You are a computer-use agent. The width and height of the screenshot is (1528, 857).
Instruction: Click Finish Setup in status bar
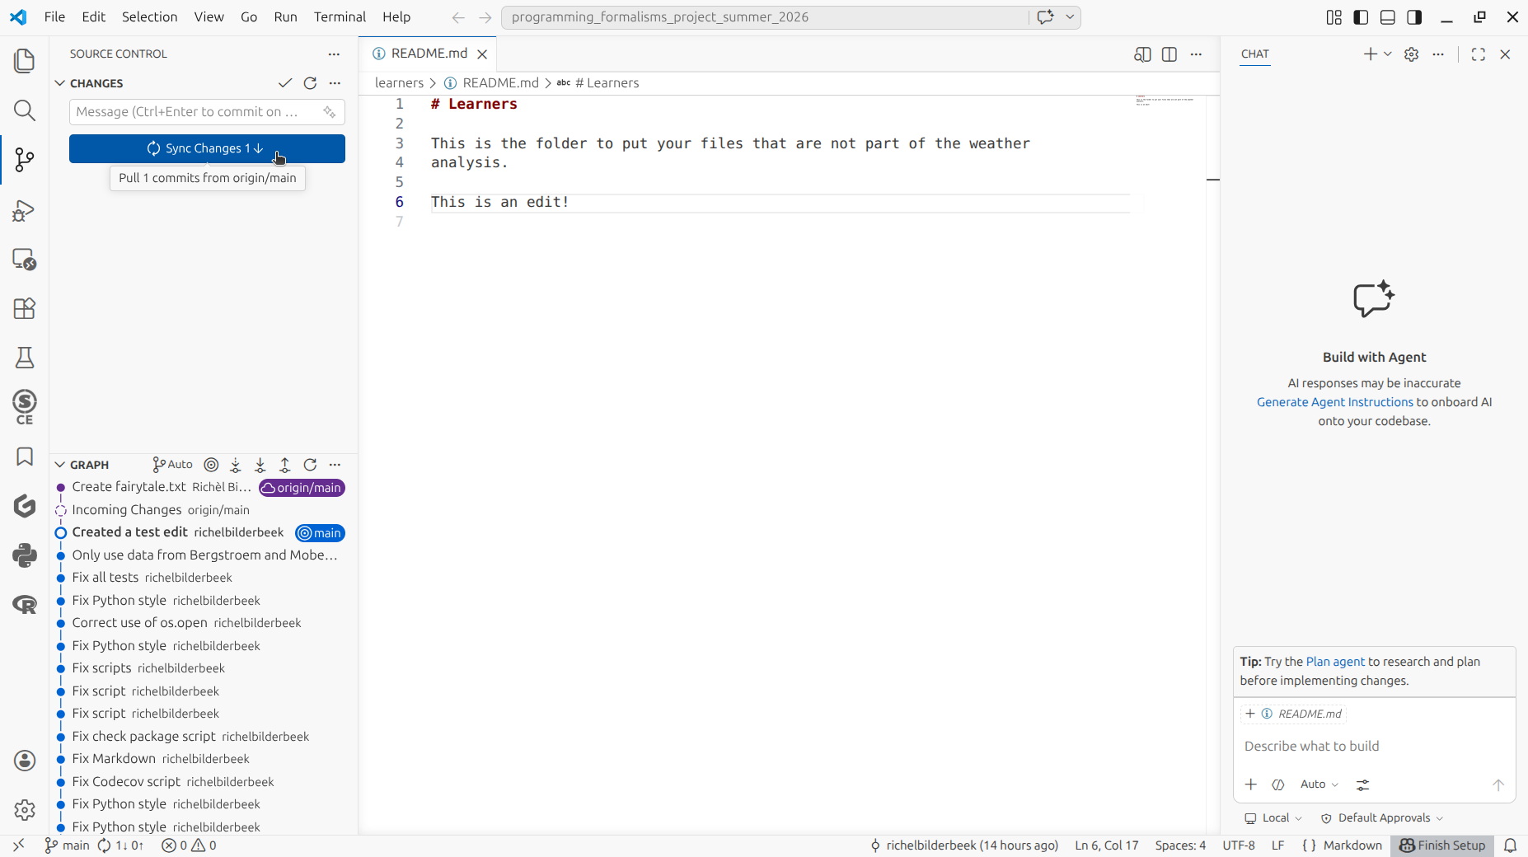(x=1442, y=845)
